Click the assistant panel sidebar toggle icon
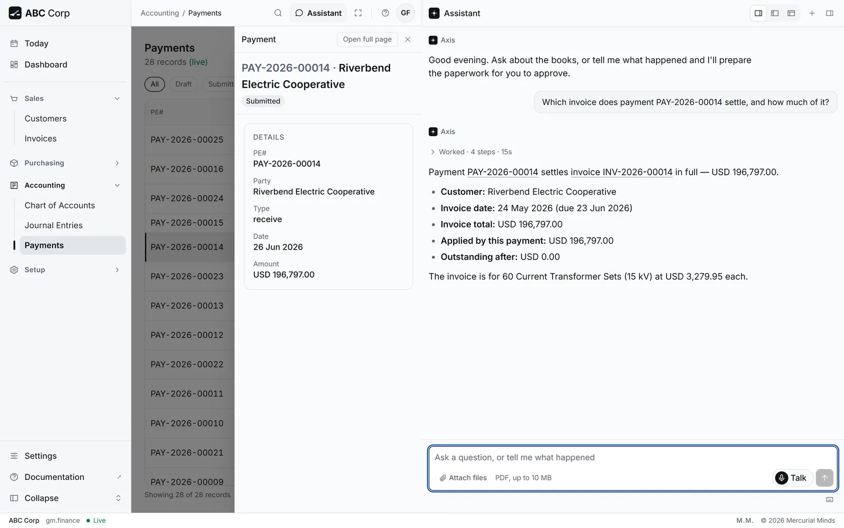844x528 pixels. (x=829, y=13)
